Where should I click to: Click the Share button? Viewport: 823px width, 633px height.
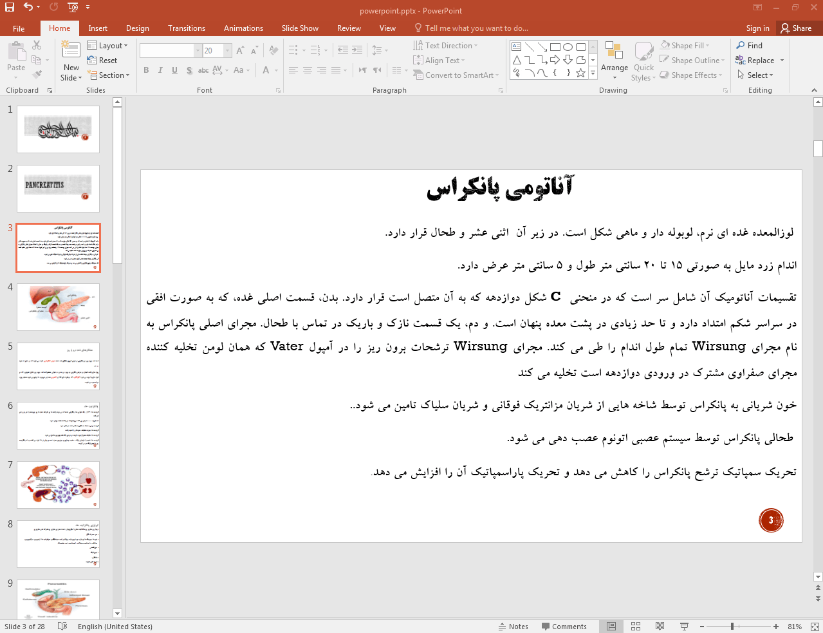(796, 28)
